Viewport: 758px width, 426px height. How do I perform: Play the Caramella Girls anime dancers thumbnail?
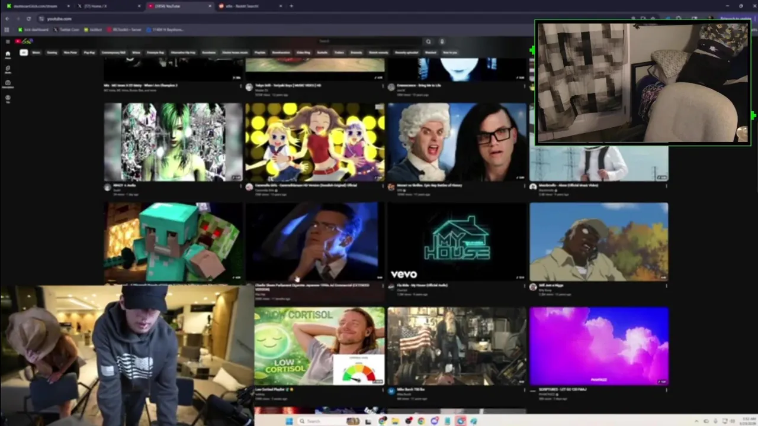[315, 142]
